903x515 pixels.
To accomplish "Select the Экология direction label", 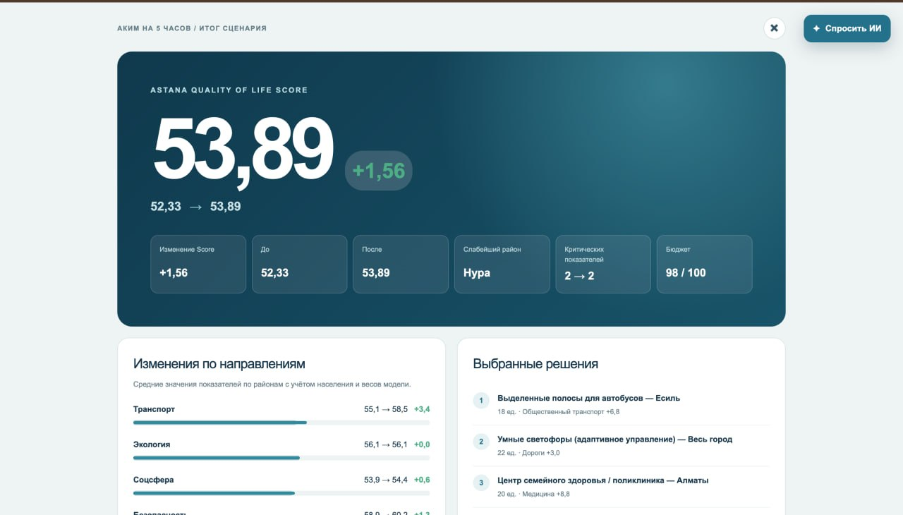I will pyautogui.click(x=152, y=444).
